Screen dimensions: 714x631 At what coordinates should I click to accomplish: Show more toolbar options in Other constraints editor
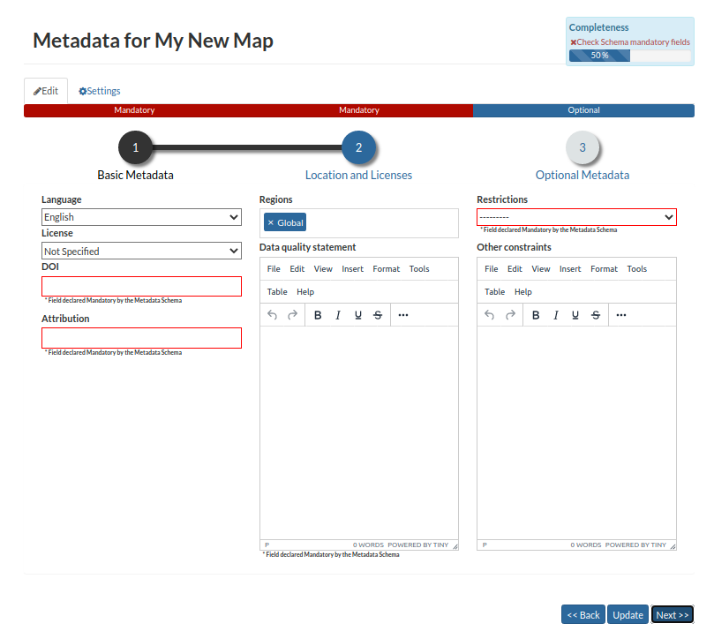(621, 315)
